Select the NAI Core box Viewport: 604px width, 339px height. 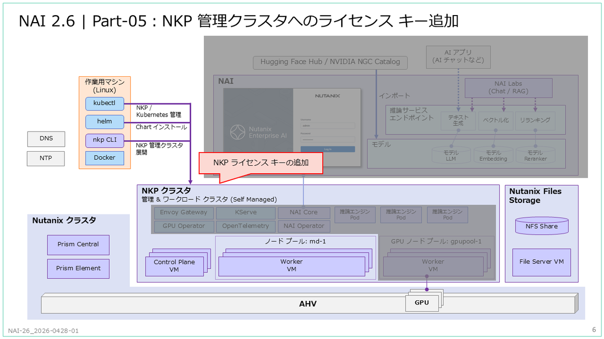(x=304, y=212)
